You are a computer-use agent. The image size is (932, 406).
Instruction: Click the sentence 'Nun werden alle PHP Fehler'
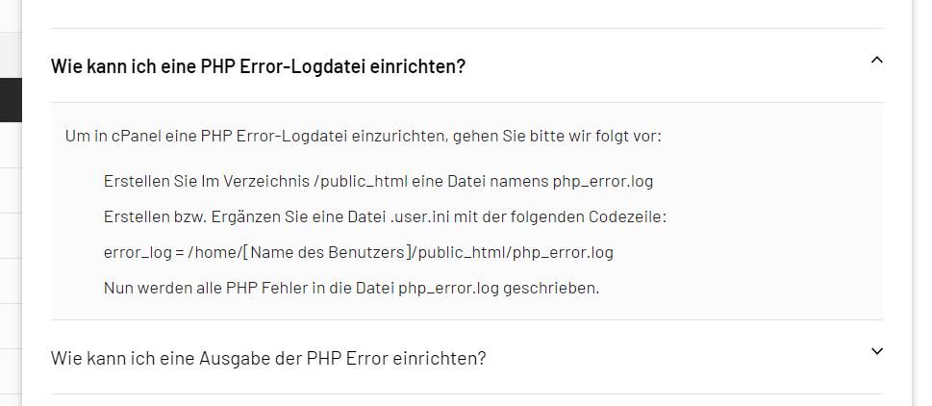click(x=351, y=289)
